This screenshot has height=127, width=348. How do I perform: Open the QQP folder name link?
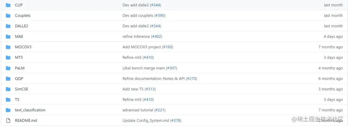point(19,79)
